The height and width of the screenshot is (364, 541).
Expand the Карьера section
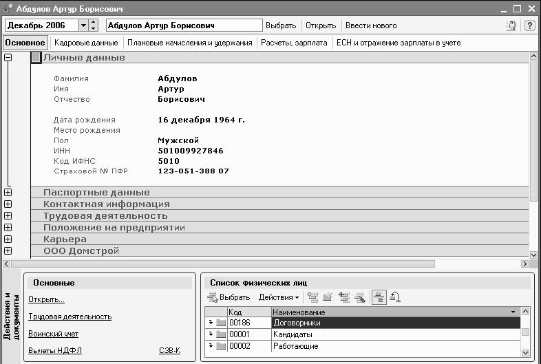[x=8, y=239]
